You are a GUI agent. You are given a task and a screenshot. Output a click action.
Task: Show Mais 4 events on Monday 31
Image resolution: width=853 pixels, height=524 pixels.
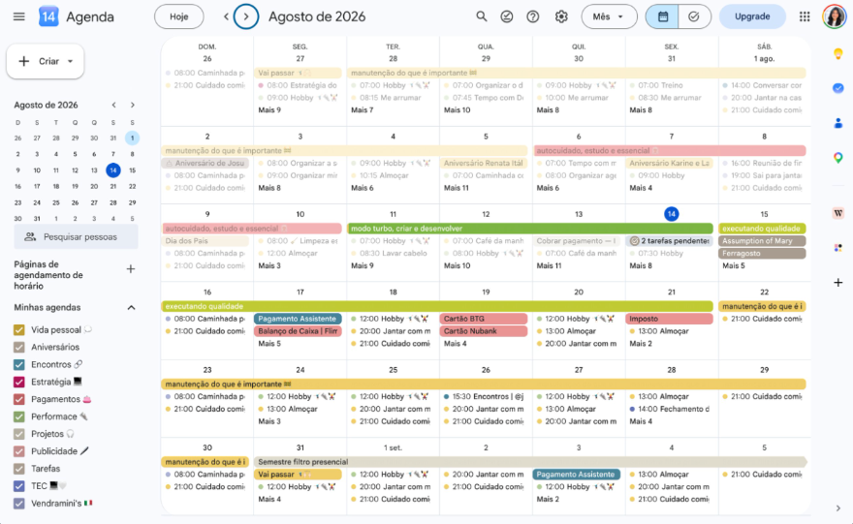pos(269,499)
